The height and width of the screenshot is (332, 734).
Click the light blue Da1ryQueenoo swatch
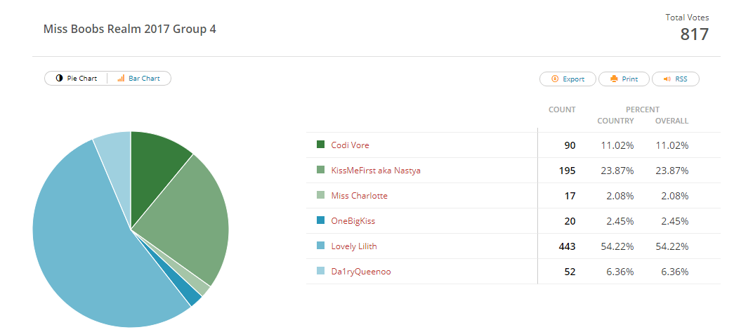321,271
